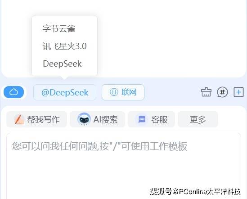The width and height of the screenshot is (247, 199).
Task: Open the hashtag speech bubble icon
Action: 222,92
